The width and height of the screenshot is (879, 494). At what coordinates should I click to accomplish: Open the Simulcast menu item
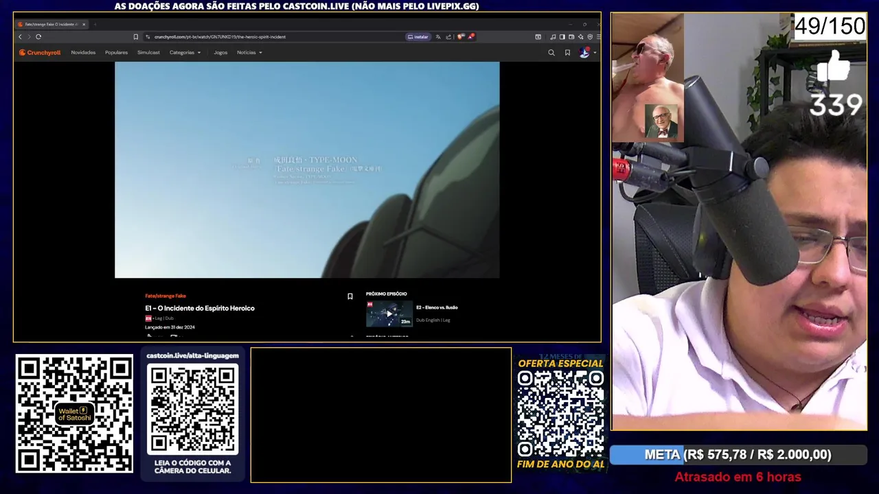148,52
